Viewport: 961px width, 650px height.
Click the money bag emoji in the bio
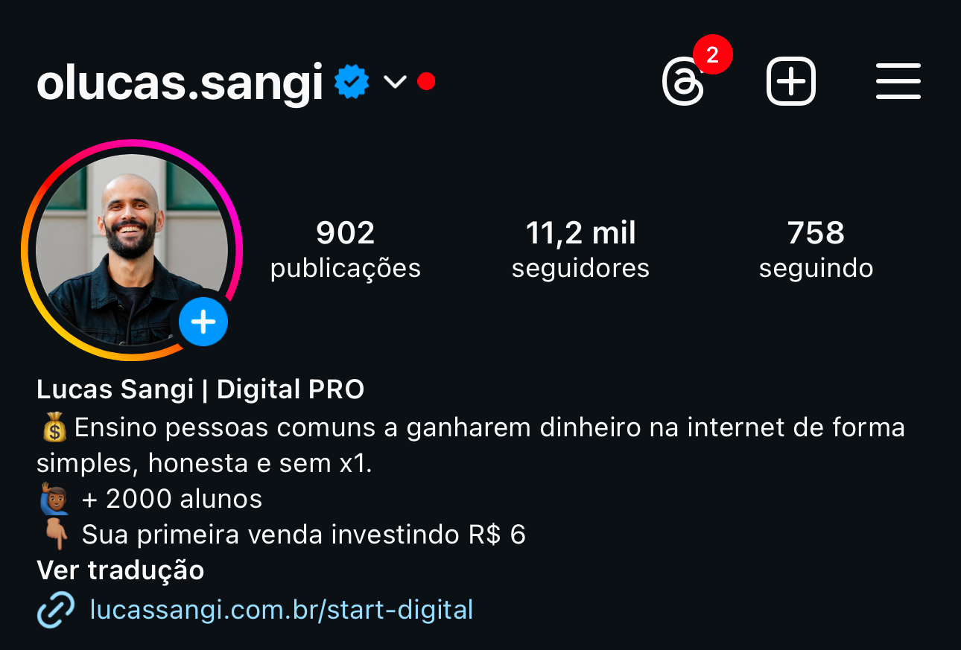[54, 428]
